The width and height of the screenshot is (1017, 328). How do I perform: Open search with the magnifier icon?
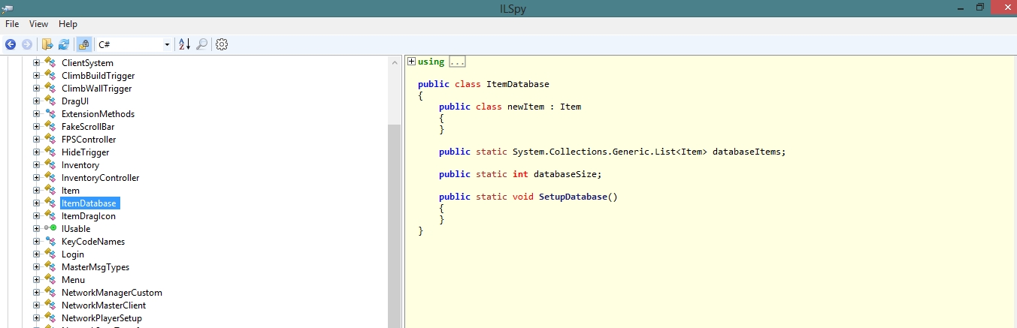pyautogui.click(x=201, y=45)
